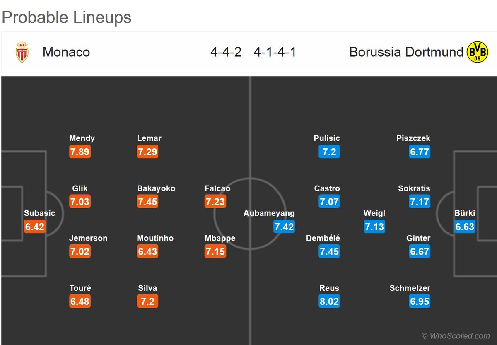This screenshot has height=345, width=497.
Task: Select Reus's 8.02 rating badge
Action: click(x=329, y=301)
